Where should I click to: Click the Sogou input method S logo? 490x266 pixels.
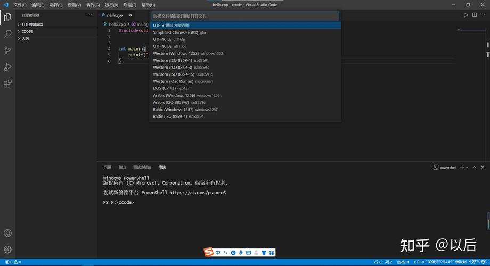pyautogui.click(x=208, y=252)
